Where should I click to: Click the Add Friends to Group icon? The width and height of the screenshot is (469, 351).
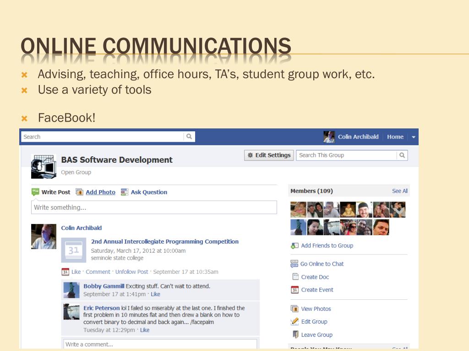tap(294, 245)
